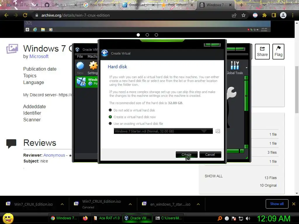Click the Share button on archive page
The height and width of the screenshot is (224, 299).
pyautogui.click(x=262, y=52)
